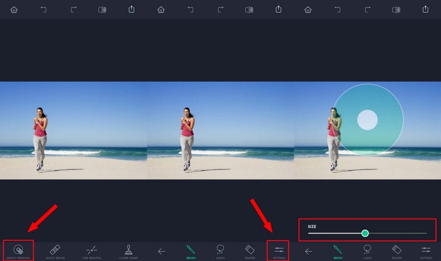Click the green Size slider handle
The height and width of the screenshot is (261, 441).
click(365, 233)
